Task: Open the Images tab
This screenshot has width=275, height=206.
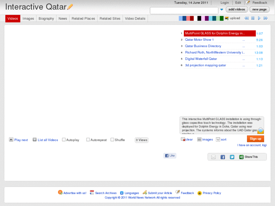Action: 28,19
